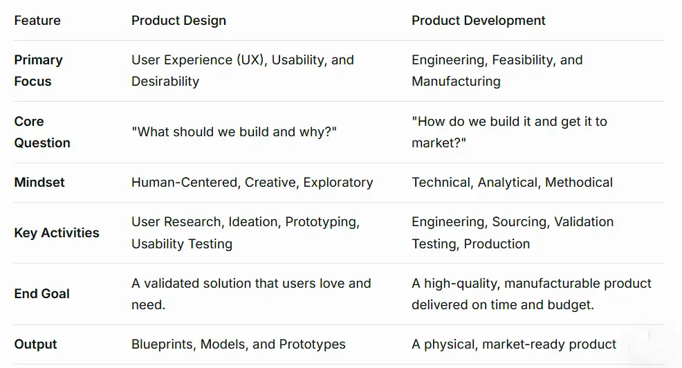Select the Key Activities row label
The height and width of the screenshot is (368, 682).
(57, 232)
